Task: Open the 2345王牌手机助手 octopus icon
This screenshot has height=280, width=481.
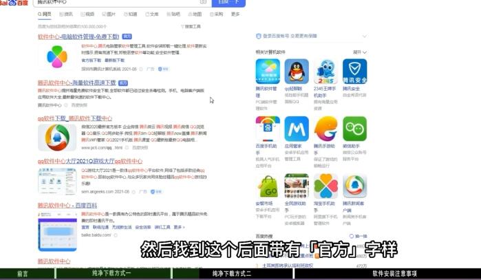Action: tap(325, 72)
